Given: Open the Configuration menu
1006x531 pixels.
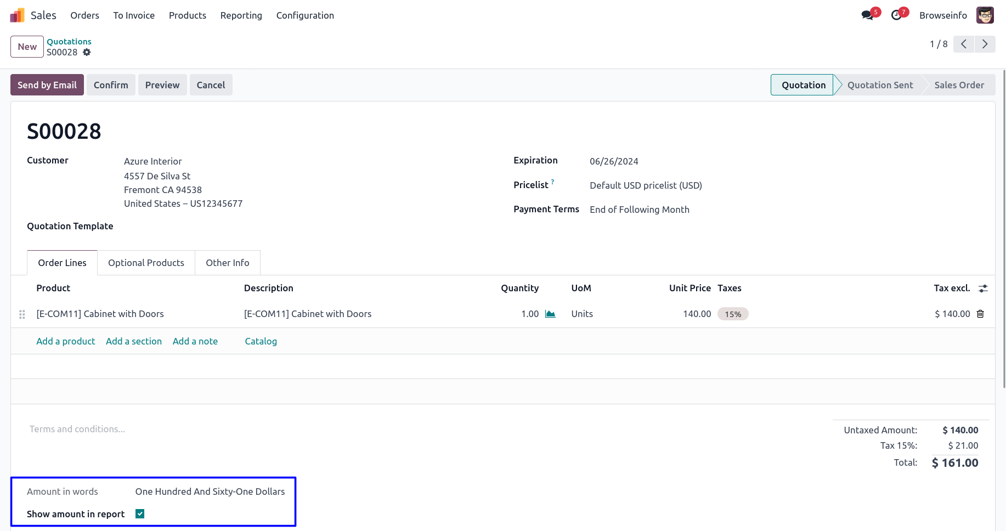Looking at the screenshot, I should click(305, 15).
